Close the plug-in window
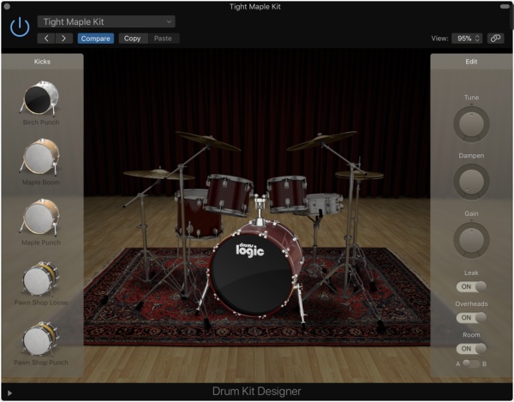This screenshot has width=514, height=402. pyautogui.click(x=7, y=6)
